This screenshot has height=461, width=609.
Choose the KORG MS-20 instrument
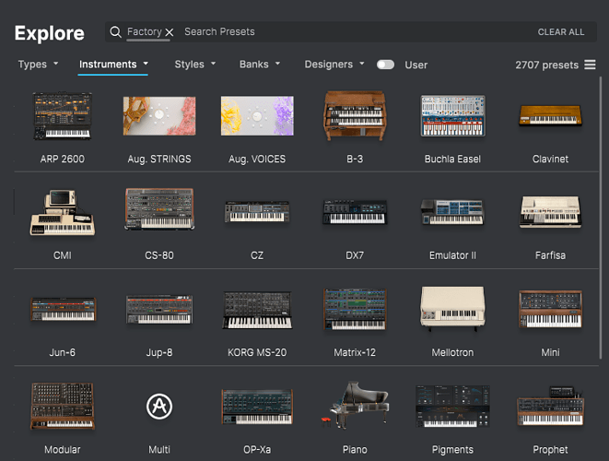click(x=257, y=310)
